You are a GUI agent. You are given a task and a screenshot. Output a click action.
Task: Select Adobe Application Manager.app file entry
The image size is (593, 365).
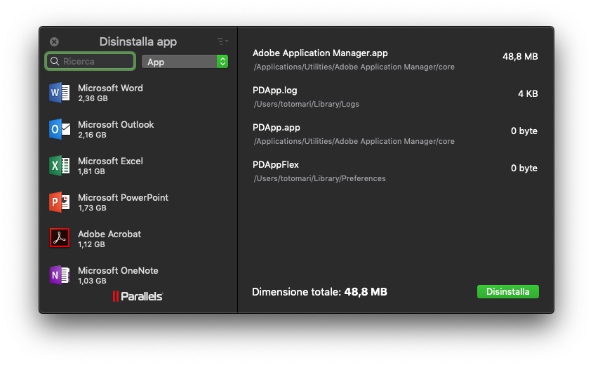(x=395, y=60)
